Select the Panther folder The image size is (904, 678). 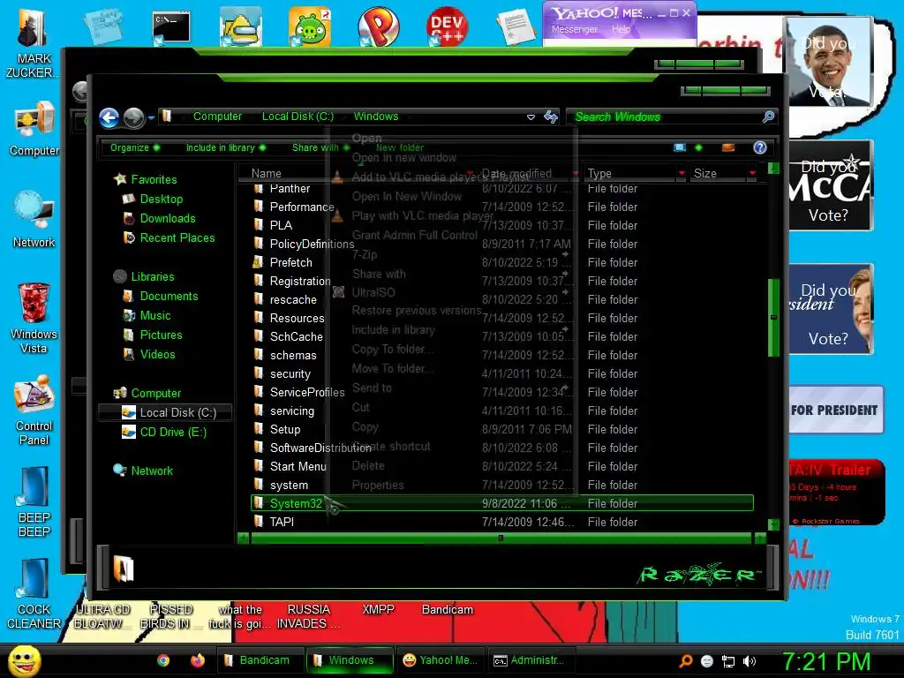[x=290, y=189]
